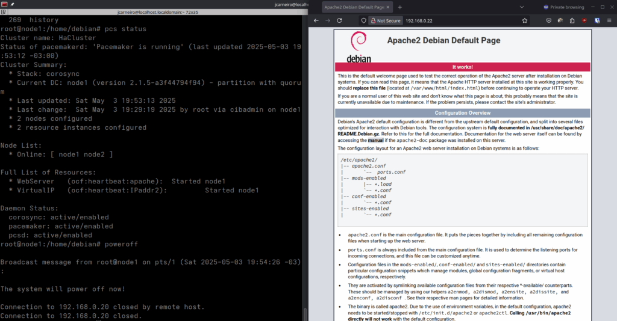
Task: Click 'ports.conf' in the config tree
Action: [x=390, y=172]
